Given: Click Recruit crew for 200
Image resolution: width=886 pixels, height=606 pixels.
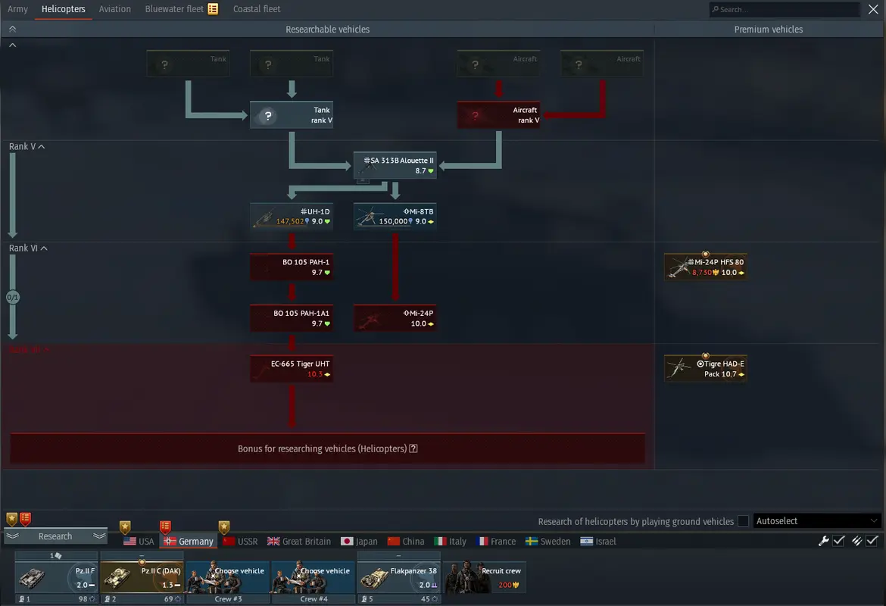Looking at the screenshot, I should point(485,577).
